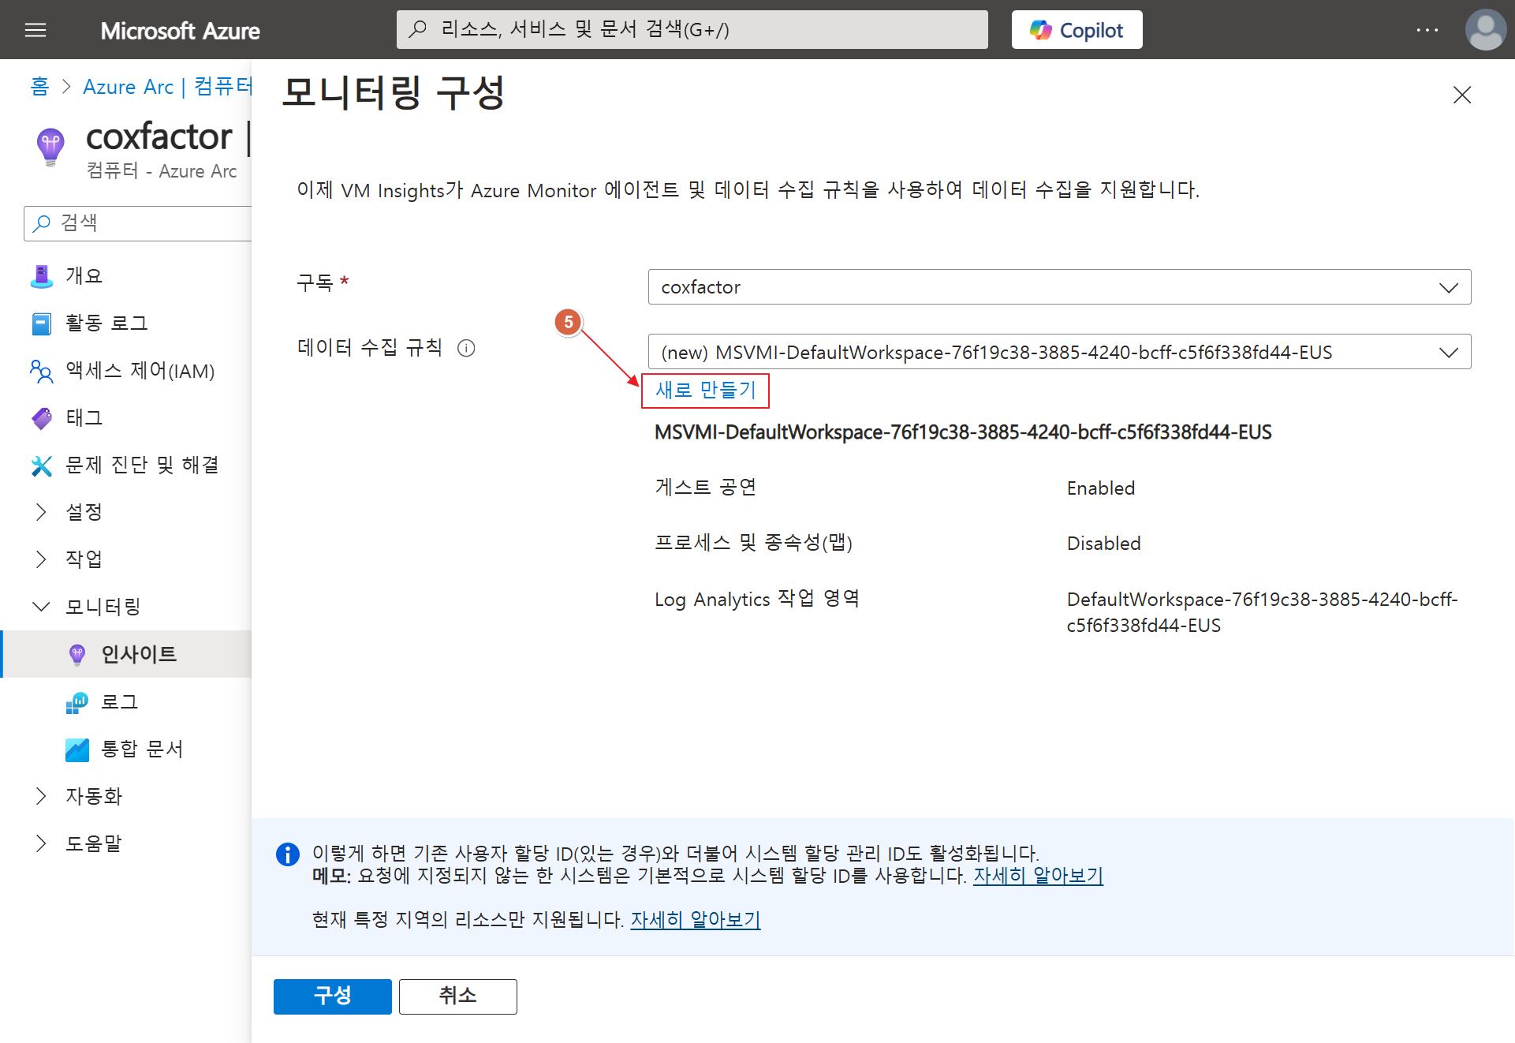Open the user account avatar

click(1485, 30)
